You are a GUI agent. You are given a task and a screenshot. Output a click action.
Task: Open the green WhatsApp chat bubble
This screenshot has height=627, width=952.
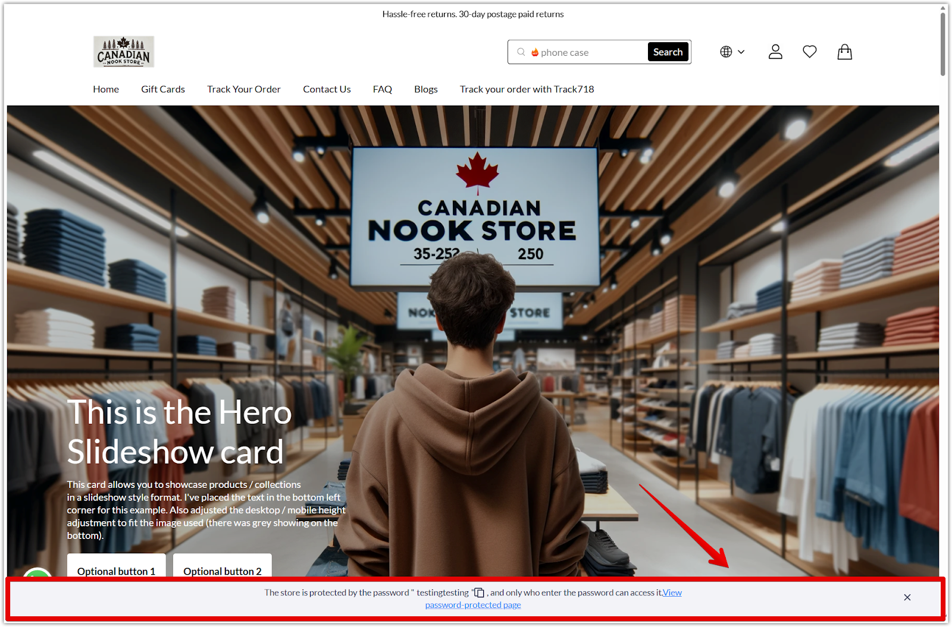(x=37, y=573)
